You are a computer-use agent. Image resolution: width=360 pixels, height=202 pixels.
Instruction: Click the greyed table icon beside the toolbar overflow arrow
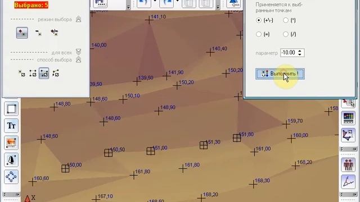(x=206, y=3)
